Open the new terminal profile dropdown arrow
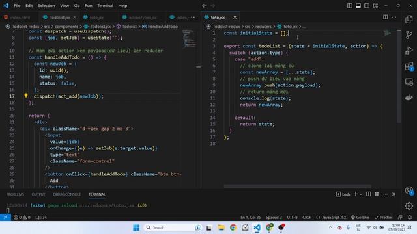The height and width of the screenshot is (234, 417). 361,194
